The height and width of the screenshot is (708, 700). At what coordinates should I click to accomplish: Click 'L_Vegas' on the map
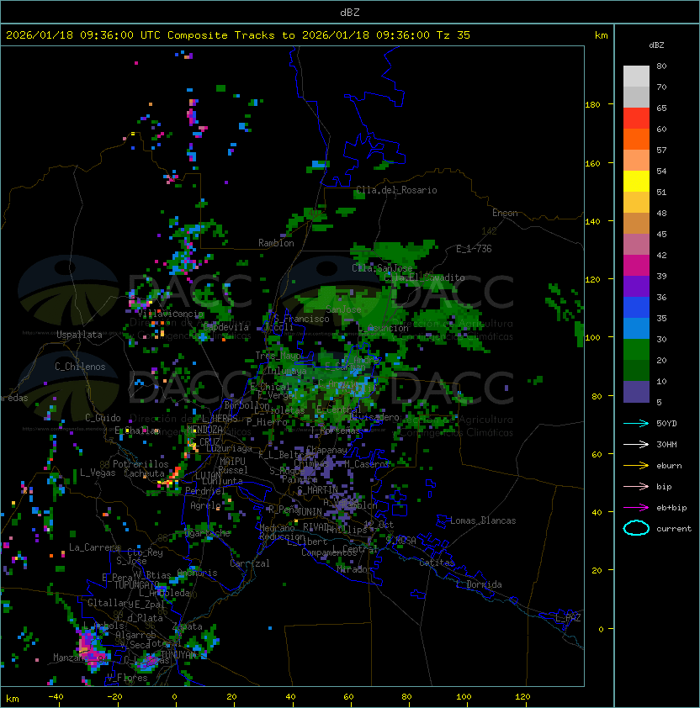click(98, 473)
